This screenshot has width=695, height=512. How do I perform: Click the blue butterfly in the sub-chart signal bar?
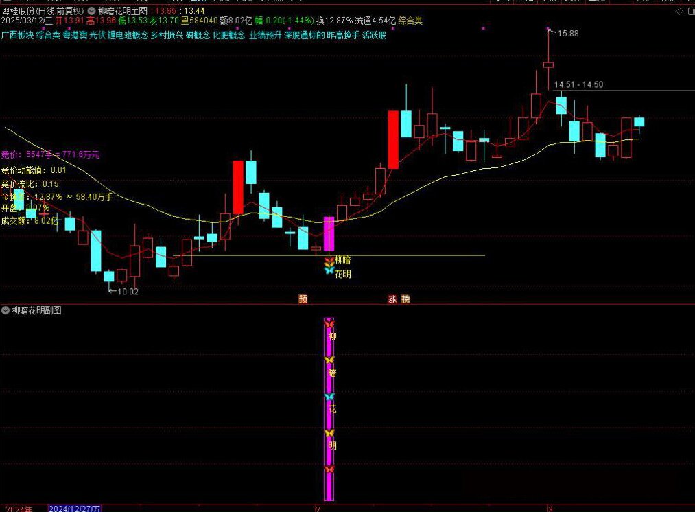329,397
